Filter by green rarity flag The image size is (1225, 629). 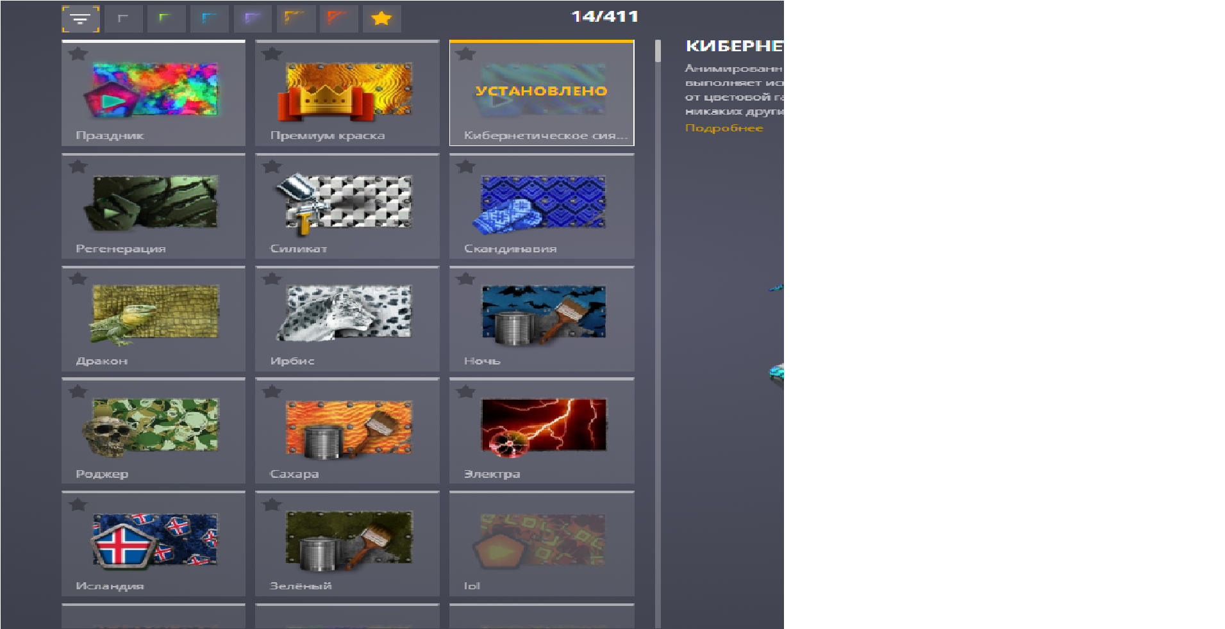point(166,19)
